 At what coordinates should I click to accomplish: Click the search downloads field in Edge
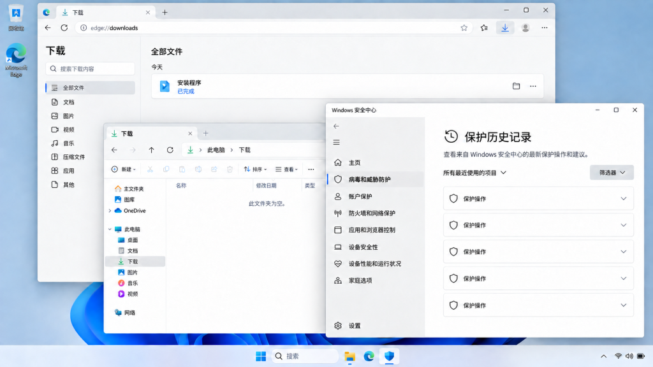tap(91, 69)
